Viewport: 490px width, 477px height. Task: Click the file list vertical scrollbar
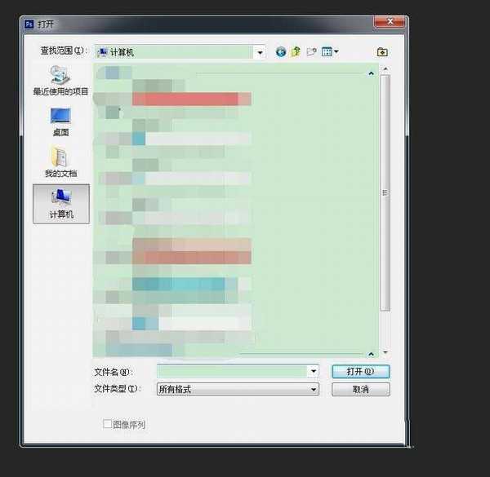coord(385,192)
